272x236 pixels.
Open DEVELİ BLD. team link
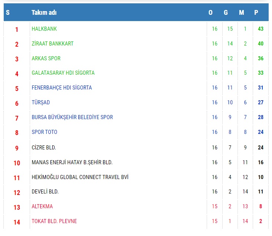click(x=45, y=192)
